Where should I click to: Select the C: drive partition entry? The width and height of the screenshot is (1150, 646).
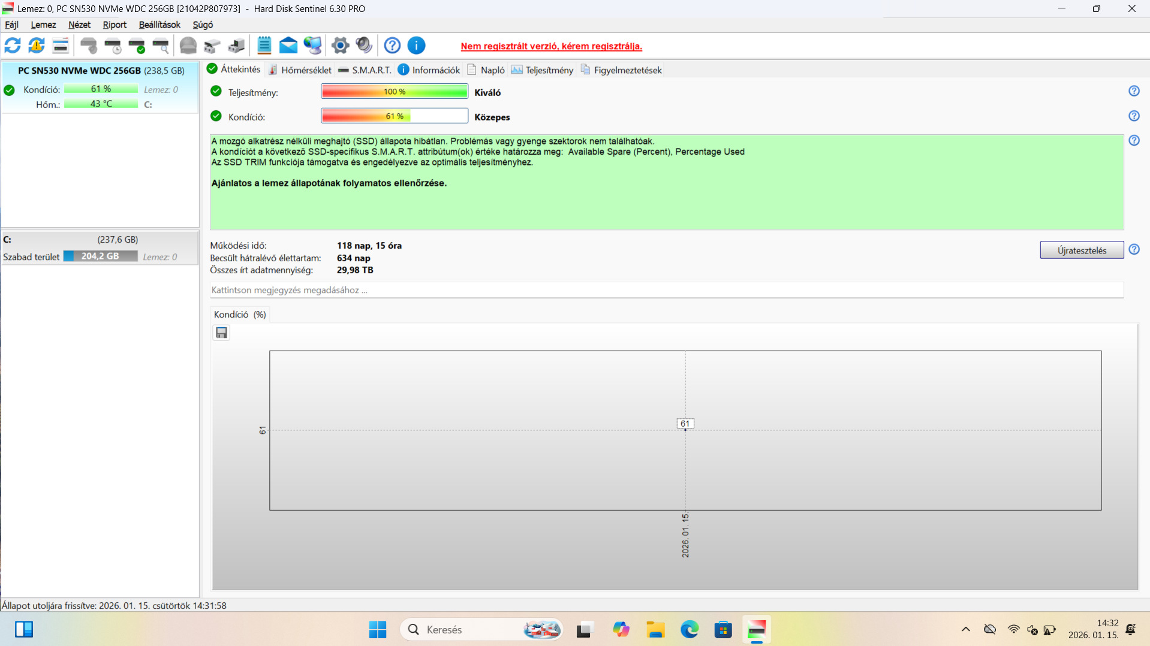[100, 248]
